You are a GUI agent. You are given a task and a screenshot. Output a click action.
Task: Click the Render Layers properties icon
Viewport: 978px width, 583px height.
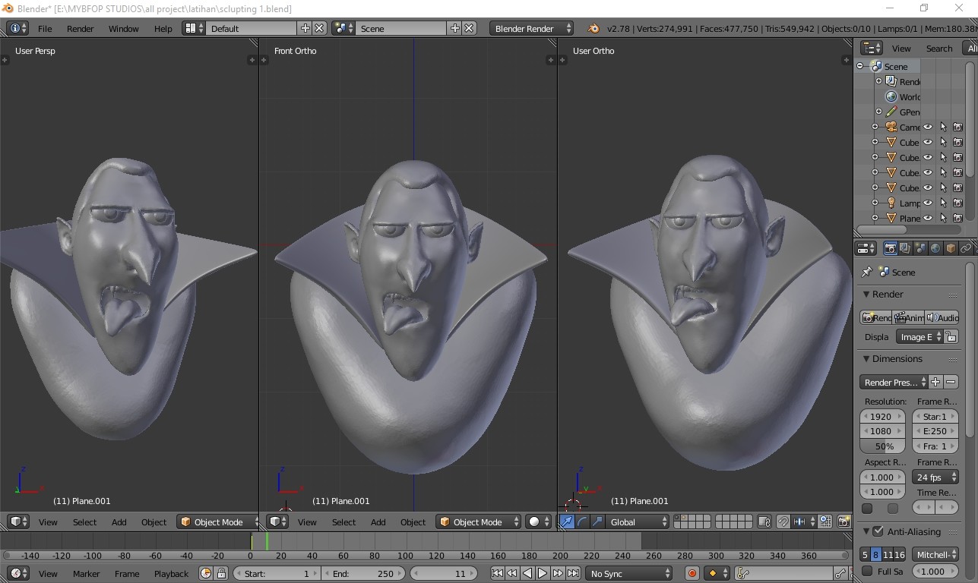pyautogui.click(x=905, y=248)
